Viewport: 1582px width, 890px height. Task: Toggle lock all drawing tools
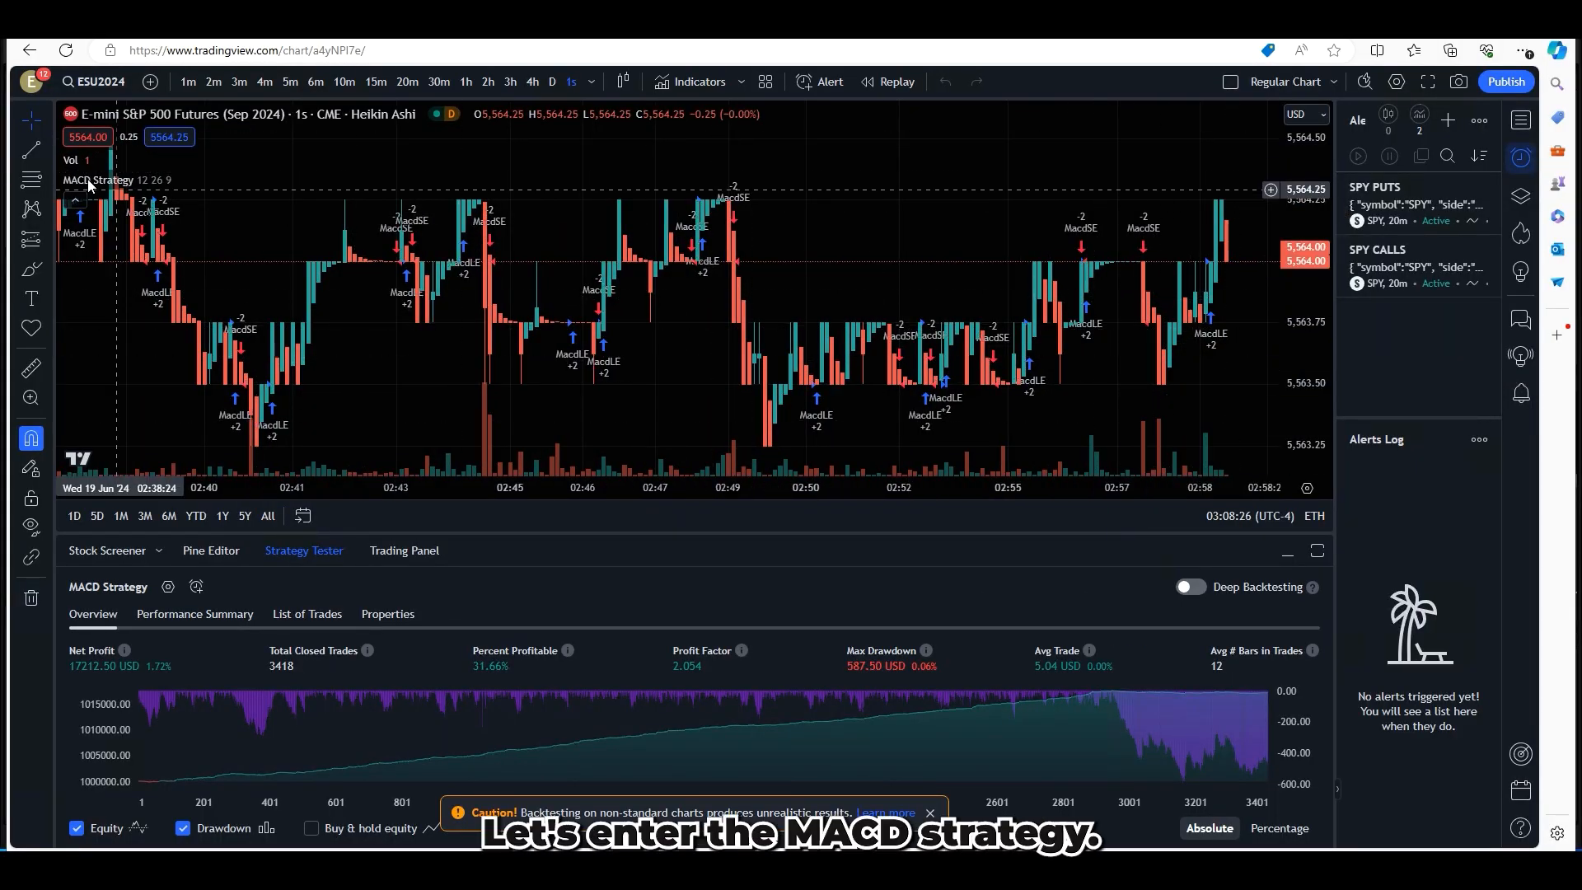pyautogui.click(x=31, y=498)
